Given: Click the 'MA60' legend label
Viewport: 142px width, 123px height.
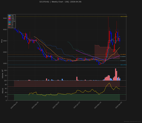Looking at the screenshot, I should [13, 18].
